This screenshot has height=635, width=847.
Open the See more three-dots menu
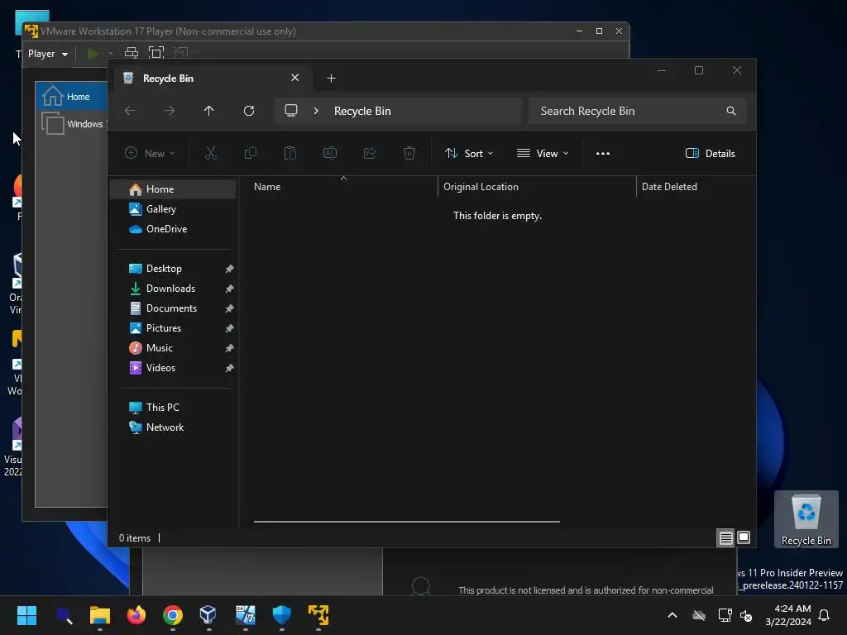(x=603, y=153)
